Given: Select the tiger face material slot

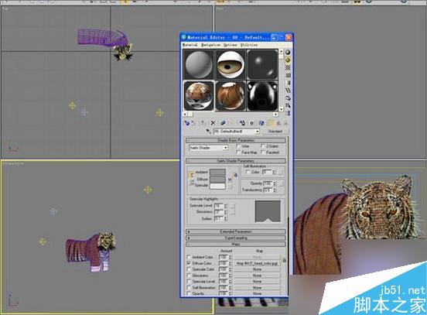Looking at the screenshot, I should point(199,96).
